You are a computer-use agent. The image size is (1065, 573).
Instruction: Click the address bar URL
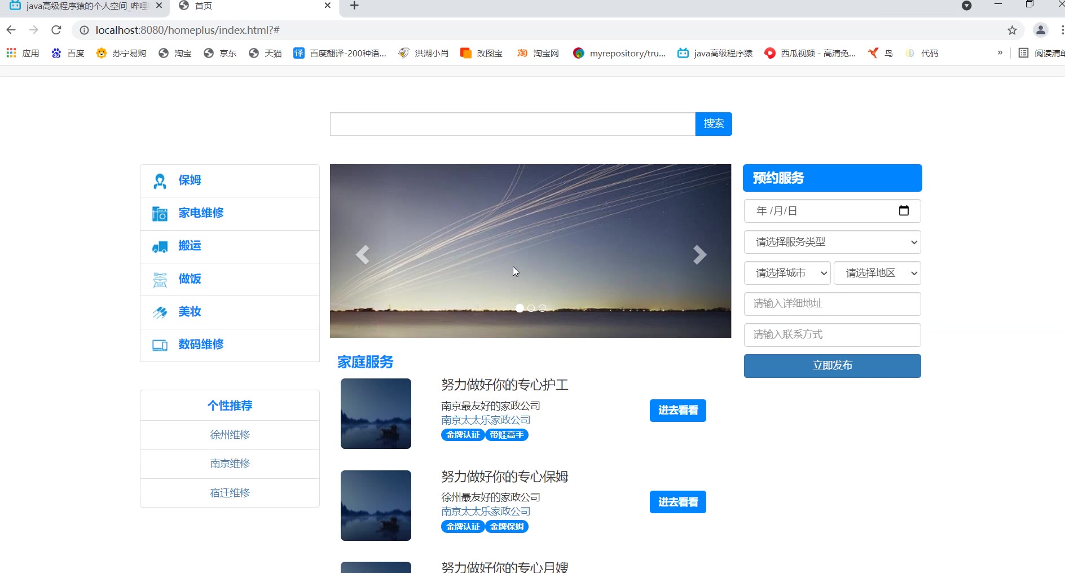(188, 30)
